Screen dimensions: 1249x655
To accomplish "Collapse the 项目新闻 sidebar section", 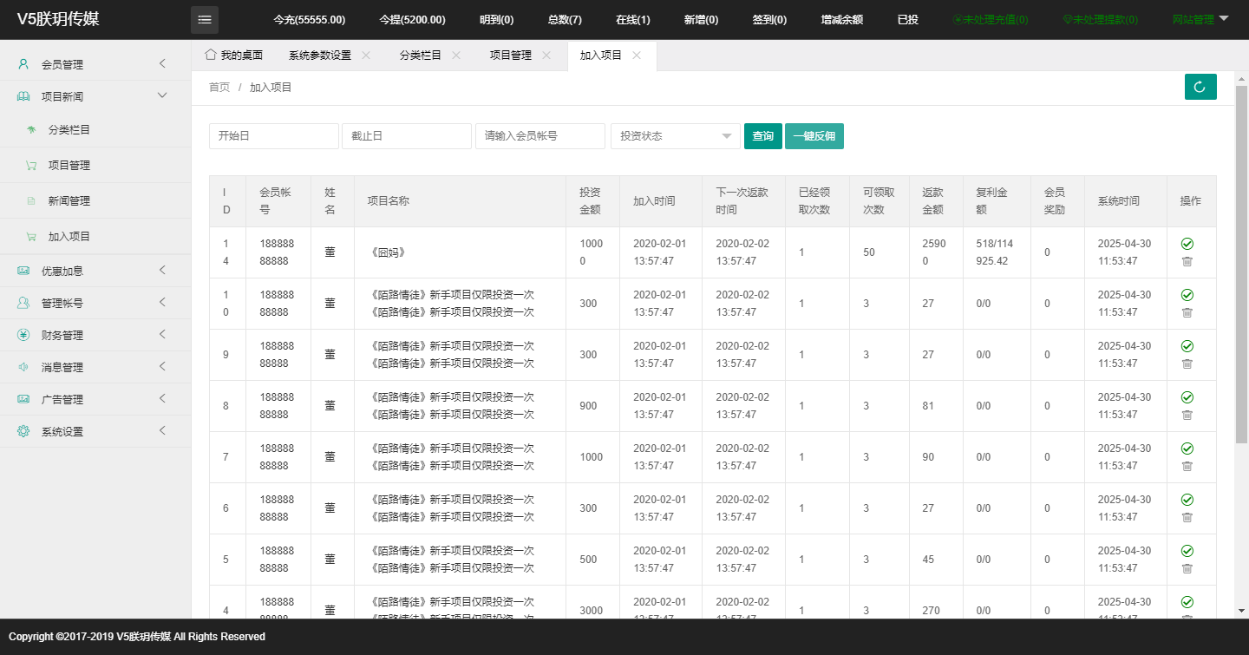I will [x=95, y=96].
